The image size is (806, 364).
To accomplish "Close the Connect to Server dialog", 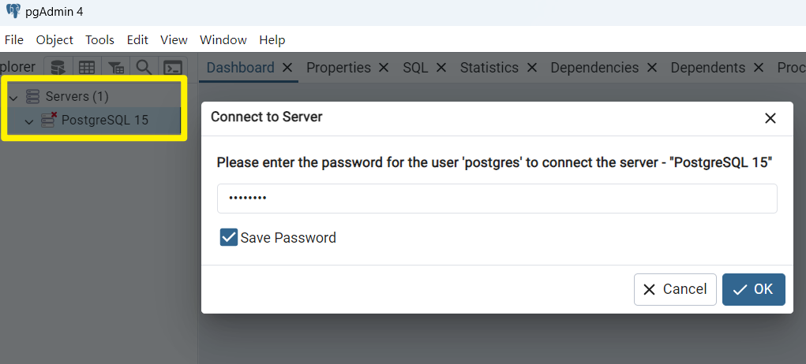I will 770,118.
